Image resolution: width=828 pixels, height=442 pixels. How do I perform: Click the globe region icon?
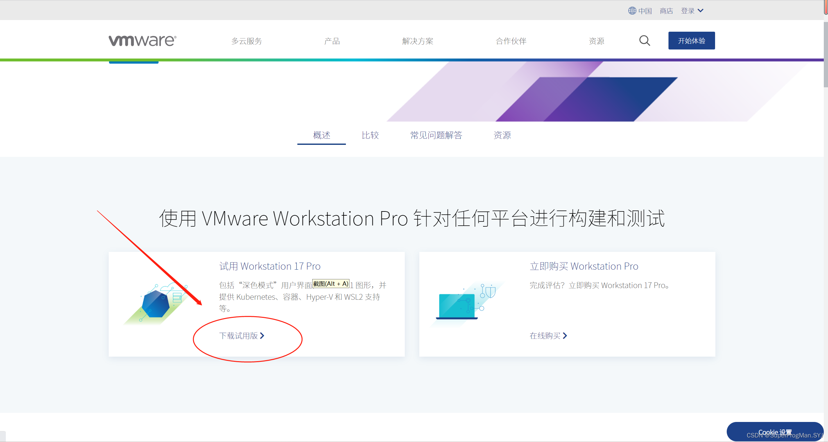[x=632, y=11]
